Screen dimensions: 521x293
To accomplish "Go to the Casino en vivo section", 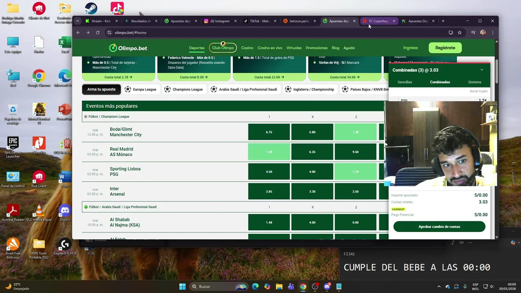I will pos(270,48).
